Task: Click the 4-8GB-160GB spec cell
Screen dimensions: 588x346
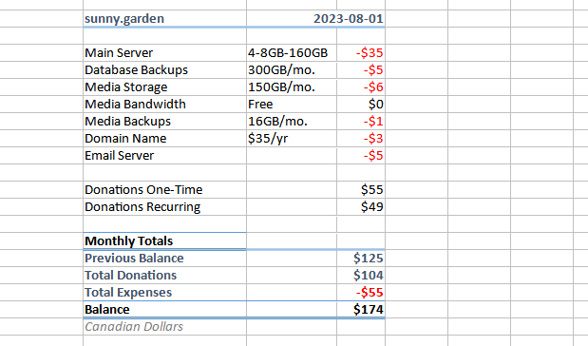Action: pos(292,53)
